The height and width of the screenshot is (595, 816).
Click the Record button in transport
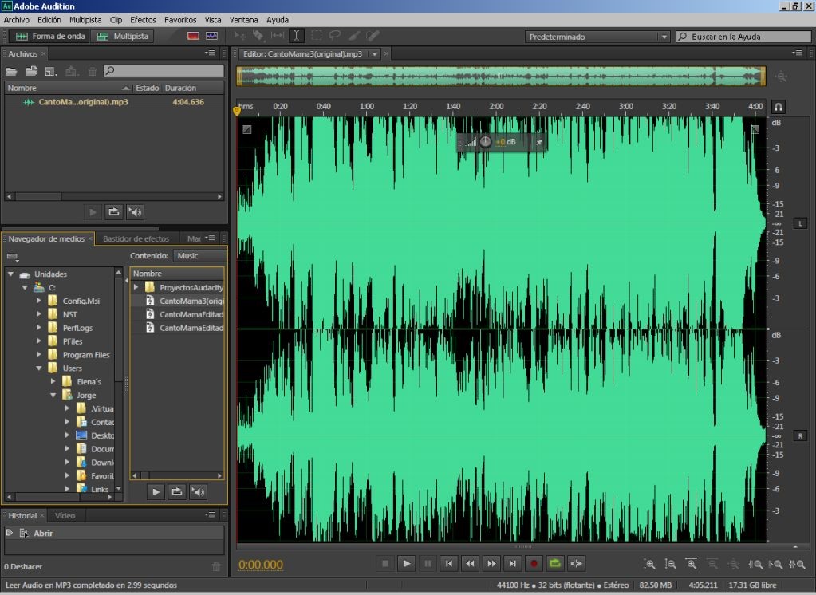click(534, 564)
